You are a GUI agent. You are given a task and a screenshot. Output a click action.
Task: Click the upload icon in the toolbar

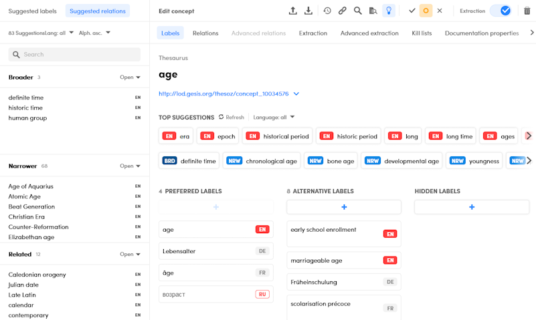tap(292, 11)
